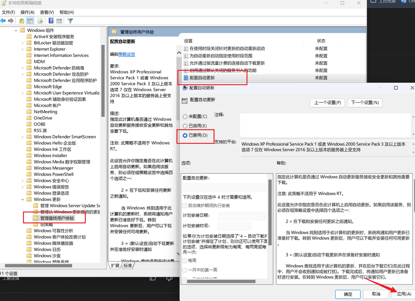Click the OOBE folder icon
This screenshot has width=415, height=301.
click(29, 124)
